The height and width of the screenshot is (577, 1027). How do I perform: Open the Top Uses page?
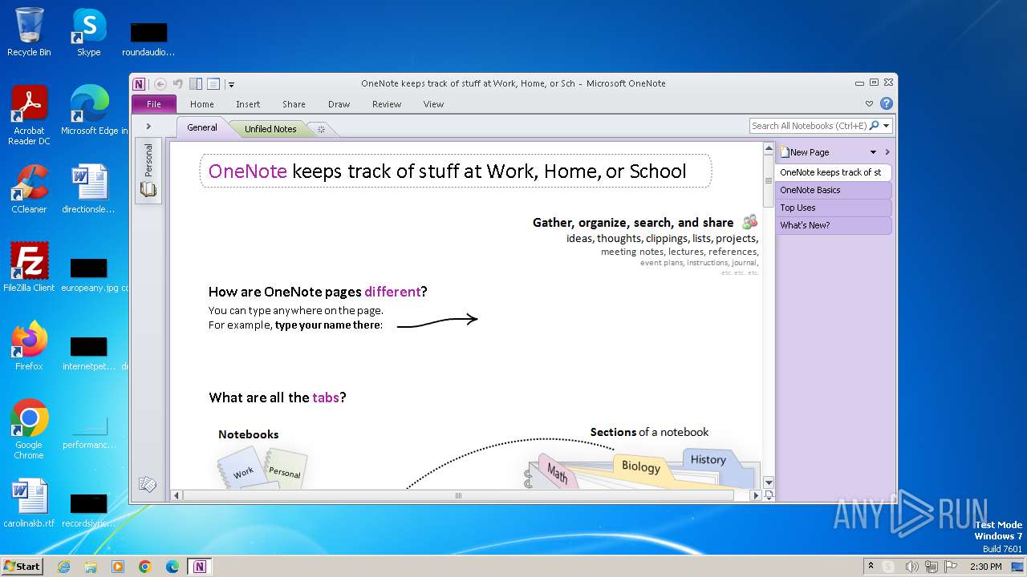click(833, 208)
